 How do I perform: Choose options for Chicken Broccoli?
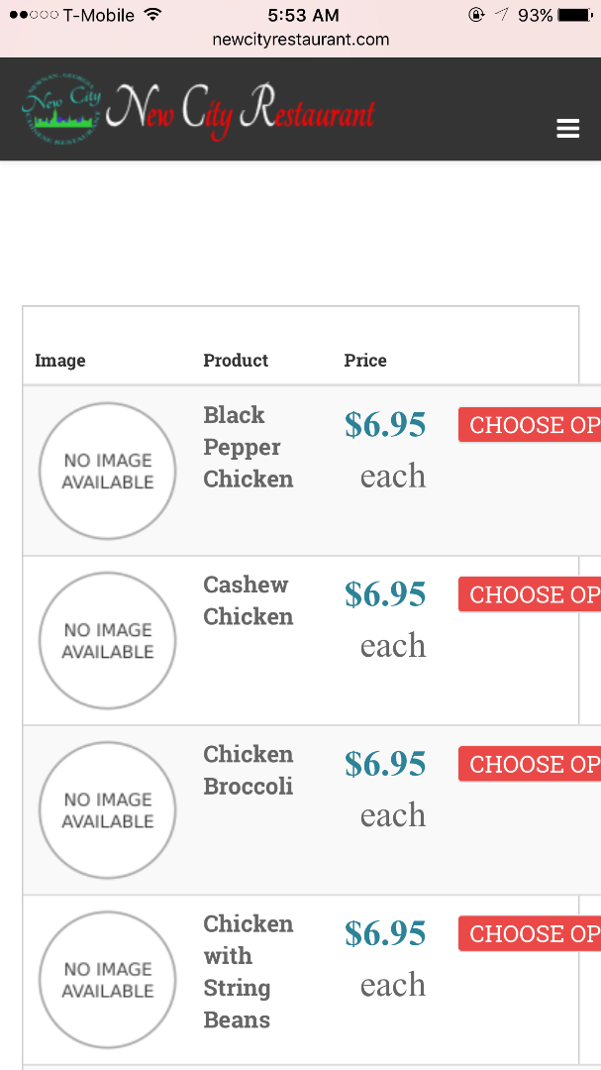(530, 764)
